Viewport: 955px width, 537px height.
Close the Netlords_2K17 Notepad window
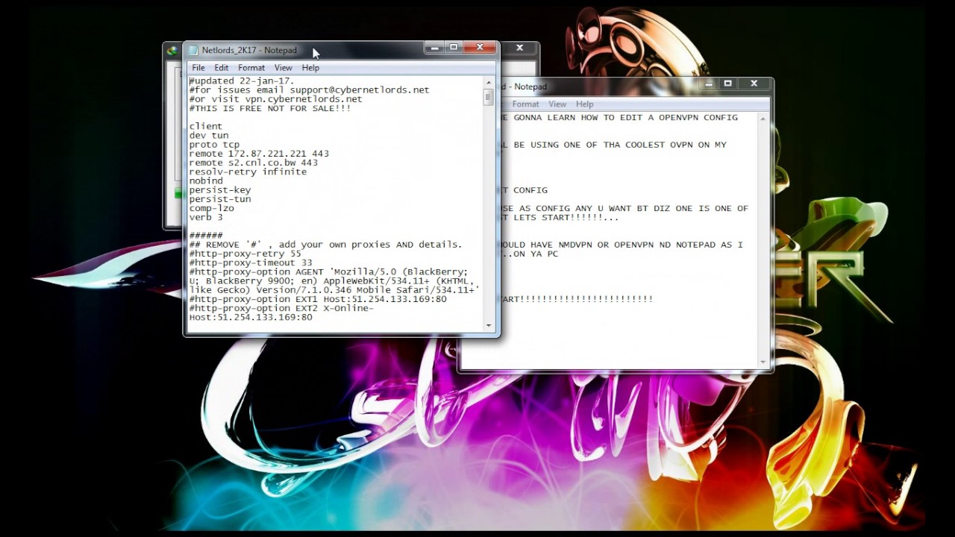click(x=480, y=48)
